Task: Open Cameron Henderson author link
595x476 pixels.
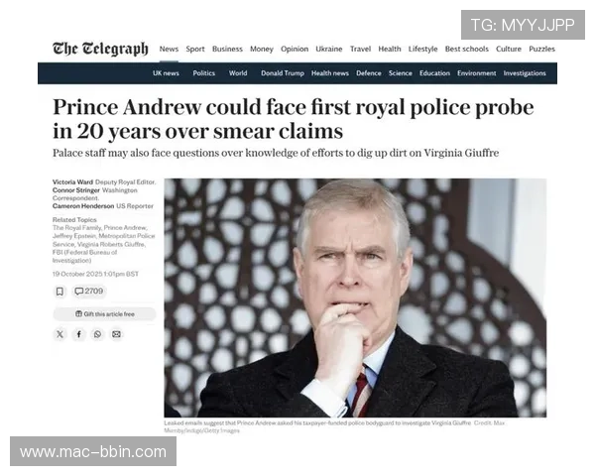Action: click(x=83, y=206)
